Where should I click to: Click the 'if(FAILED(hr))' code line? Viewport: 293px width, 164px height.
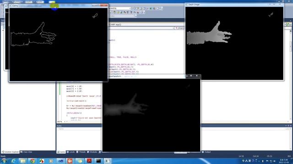coord(74,113)
